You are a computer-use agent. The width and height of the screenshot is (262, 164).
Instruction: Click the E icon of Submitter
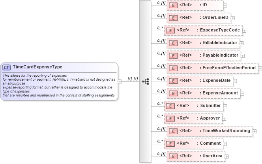[170, 106]
